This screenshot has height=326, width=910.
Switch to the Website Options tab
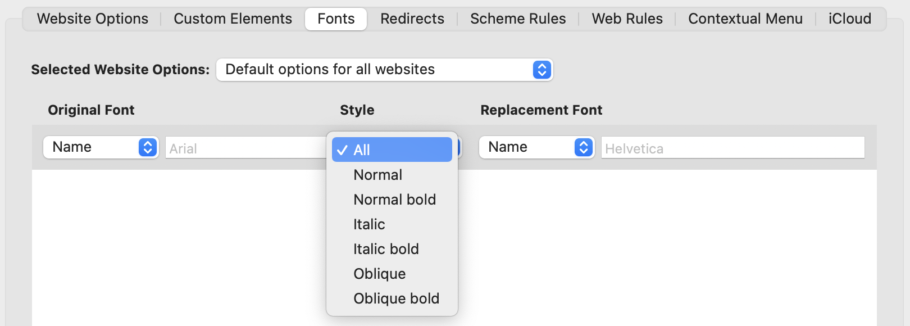pyautogui.click(x=93, y=19)
